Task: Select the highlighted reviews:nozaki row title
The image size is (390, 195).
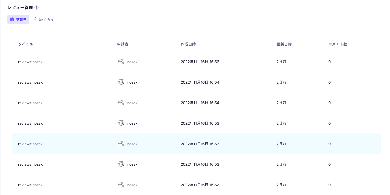Action: (31, 144)
